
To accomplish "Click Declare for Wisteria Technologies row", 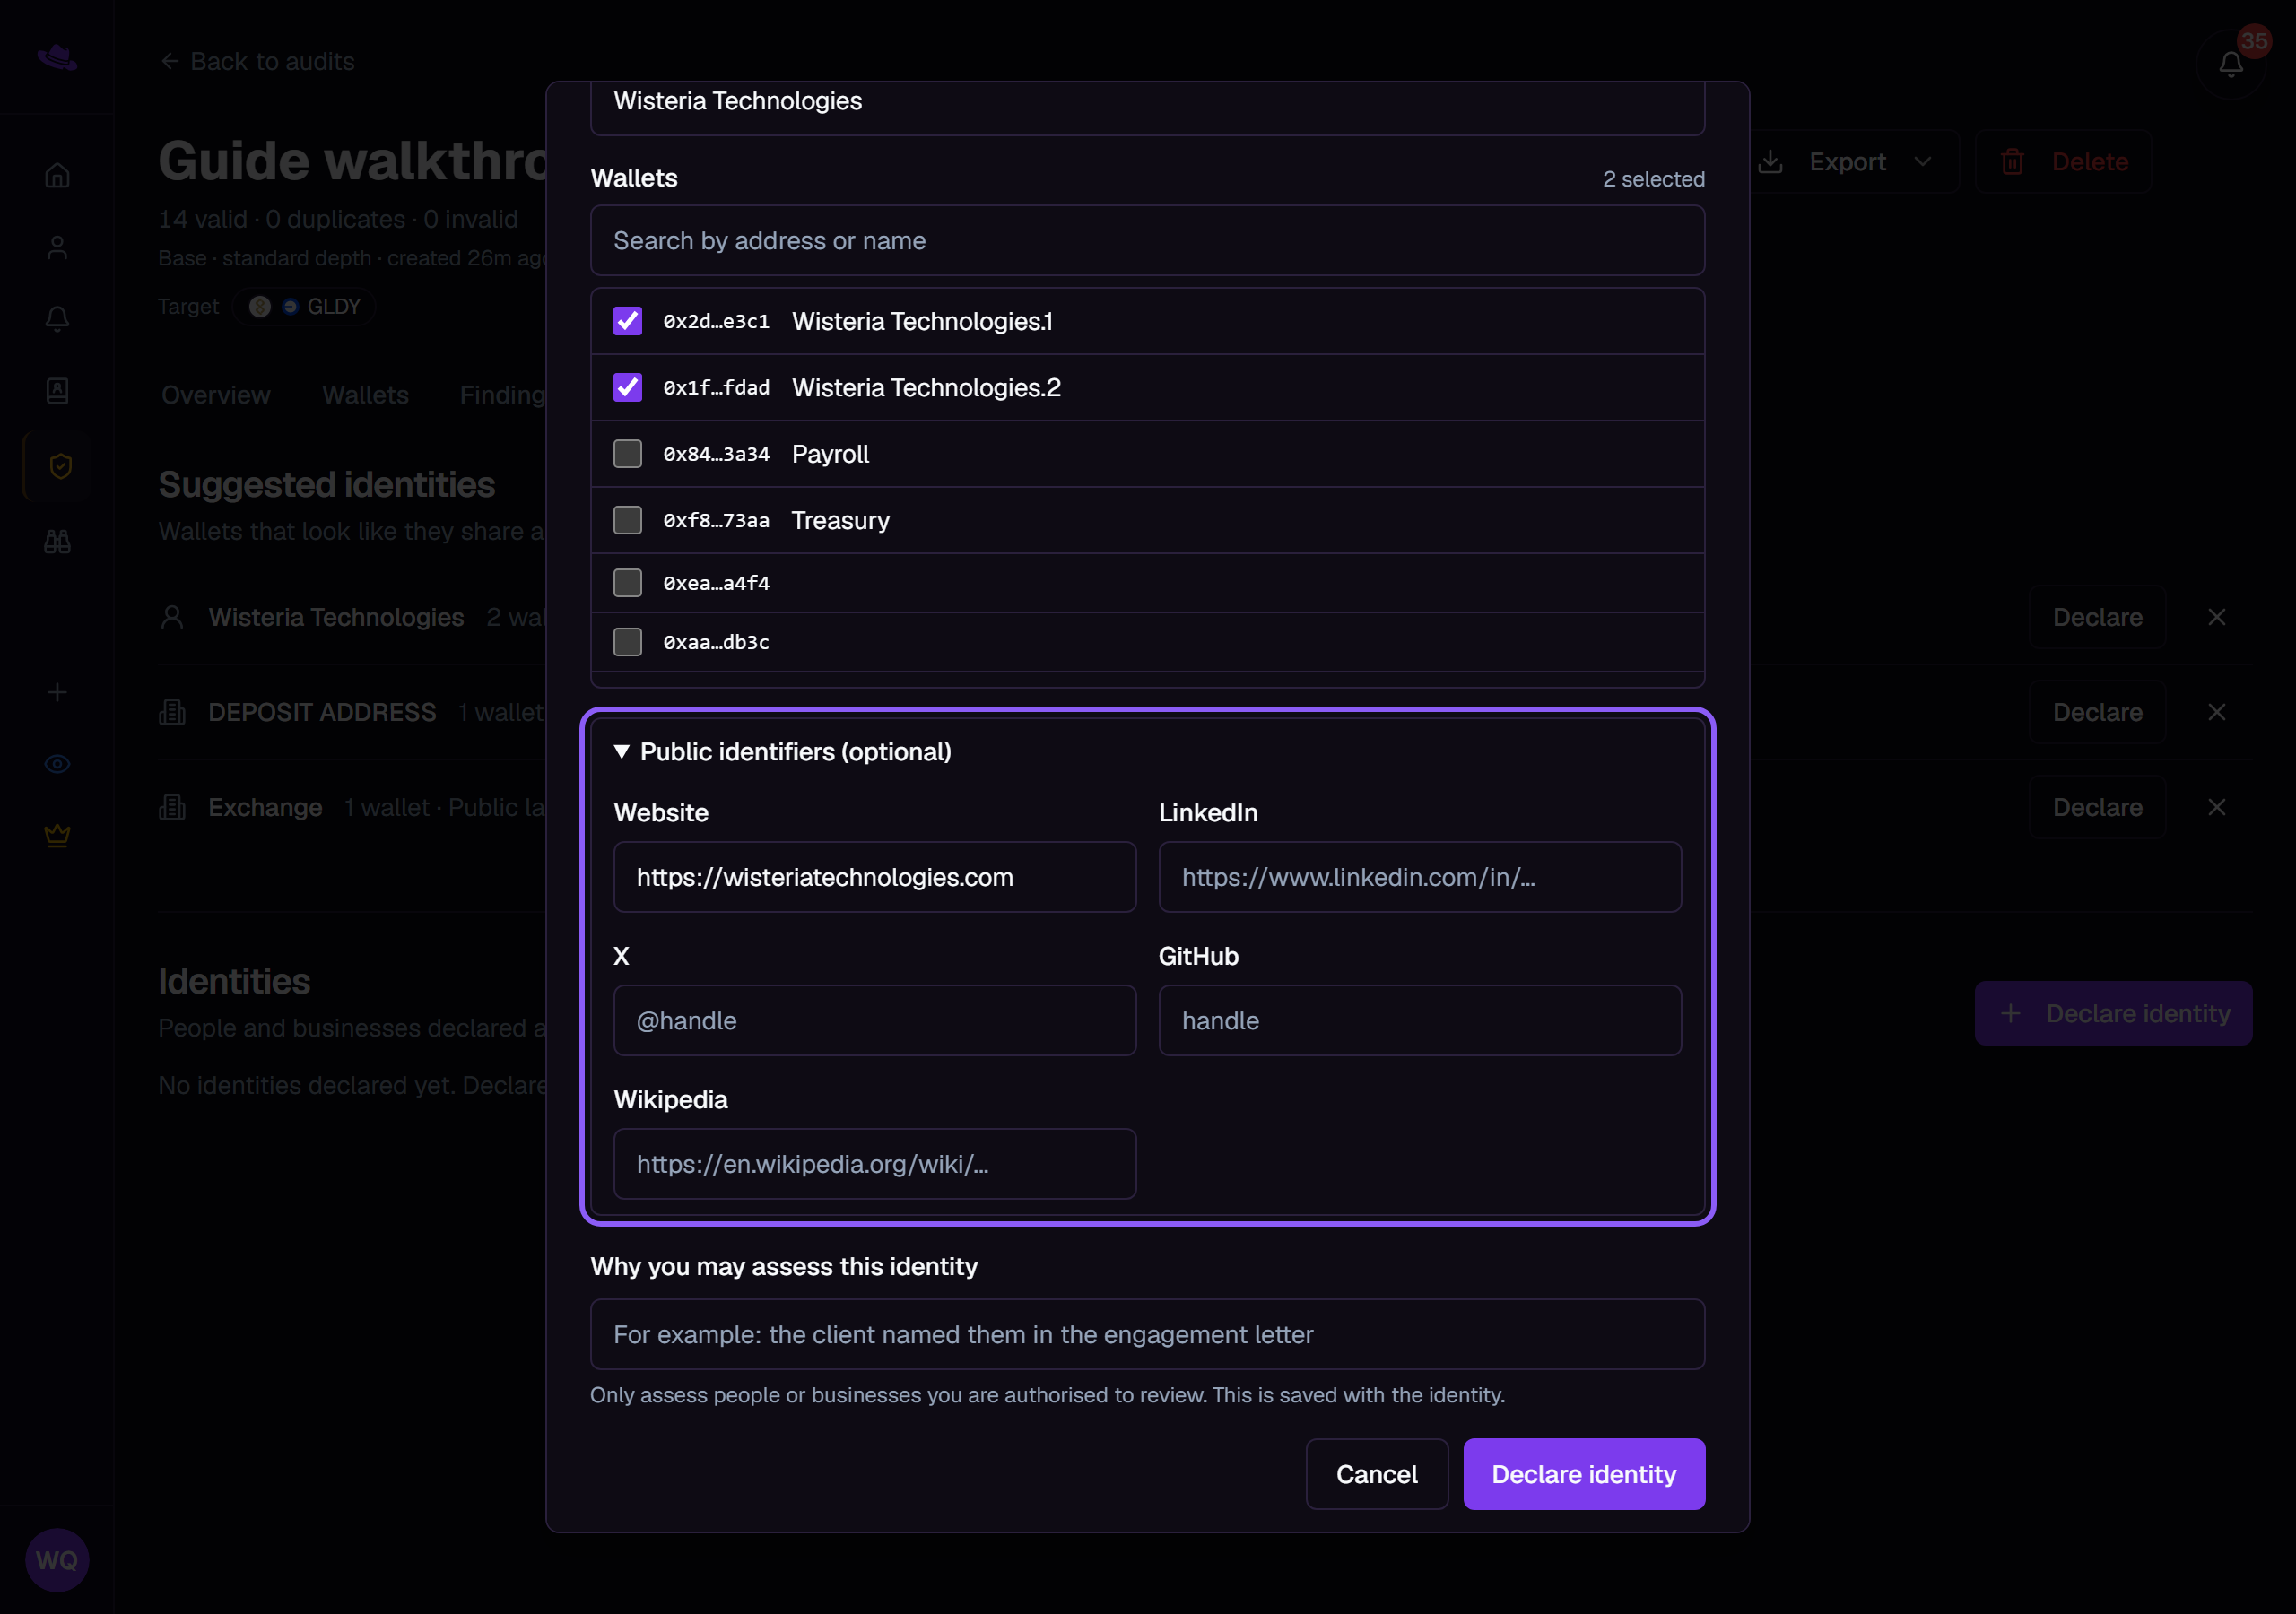I will click(x=2097, y=617).
